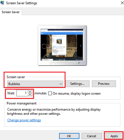Confirm with the OK button
124x140 pixels.
[x=69, y=136]
